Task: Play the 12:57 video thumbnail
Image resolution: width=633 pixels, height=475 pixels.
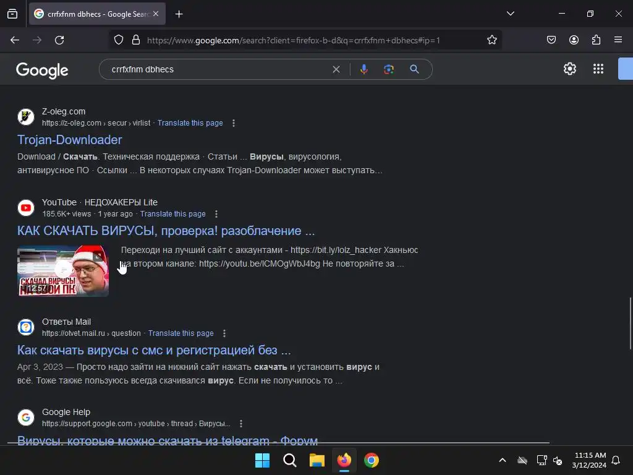Action: tap(63, 271)
